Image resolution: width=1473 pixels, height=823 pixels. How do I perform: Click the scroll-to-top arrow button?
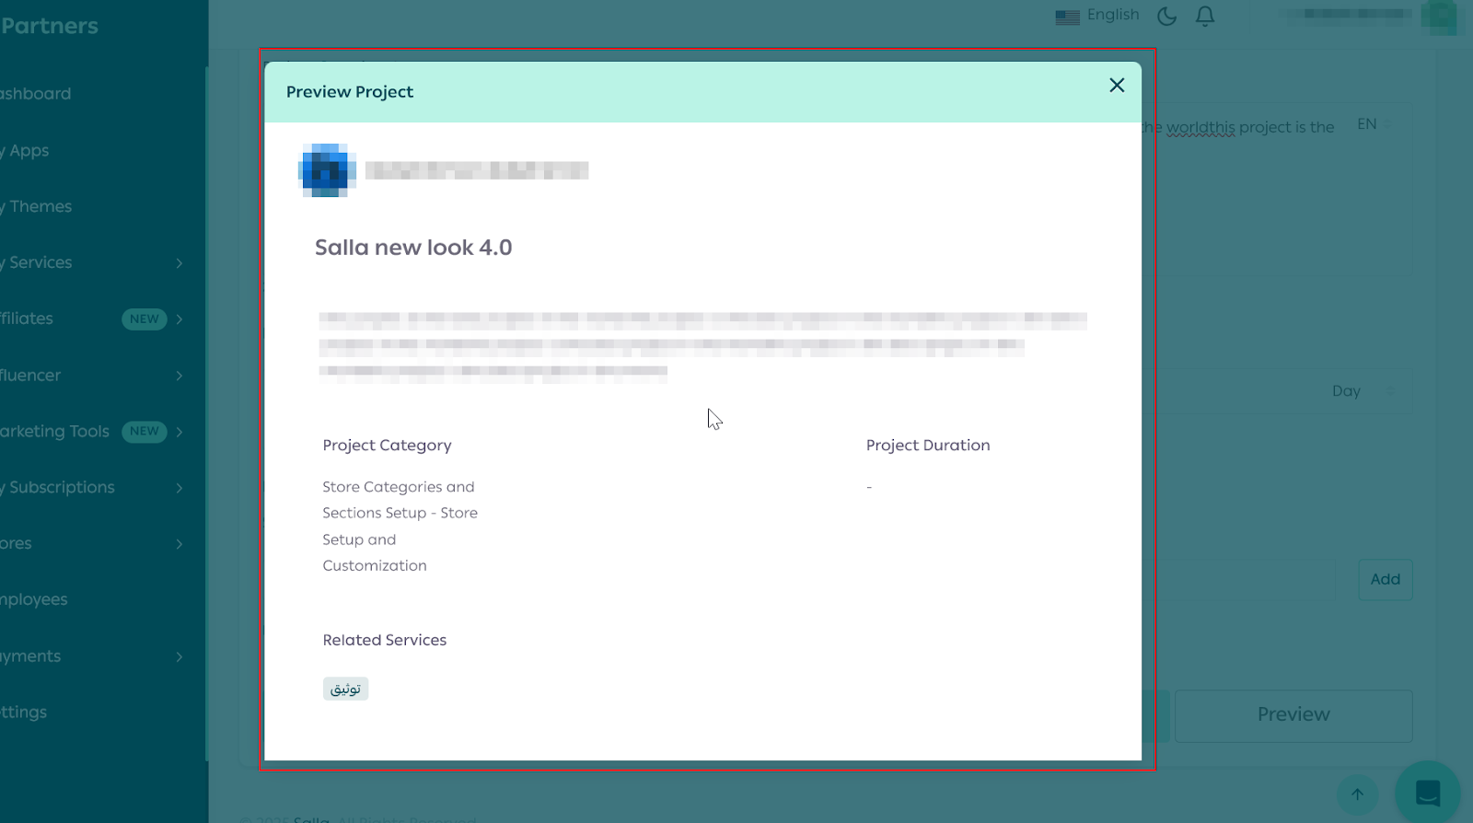1357,794
